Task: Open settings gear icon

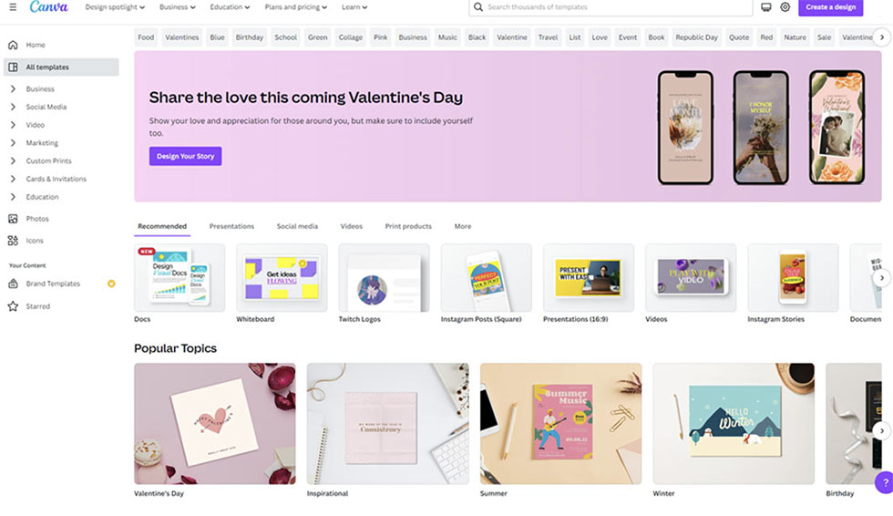Action: [785, 7]
